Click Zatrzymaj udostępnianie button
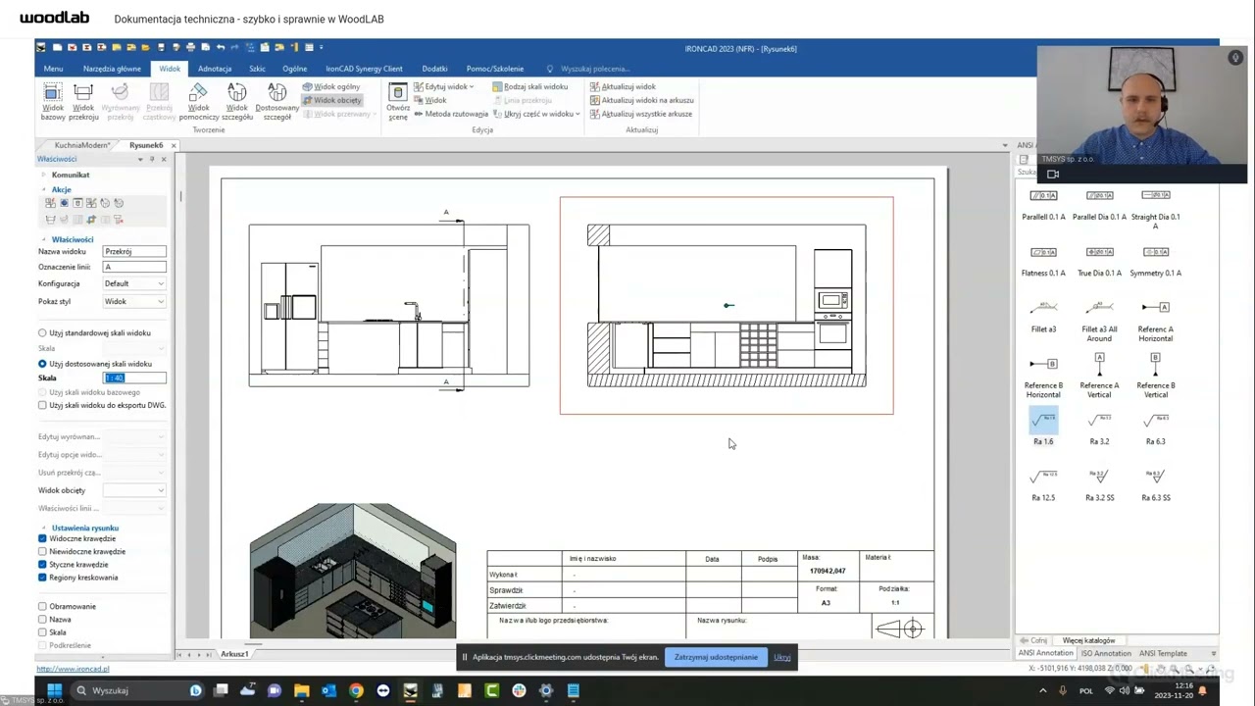1255x706 pixels. [716, 657]
